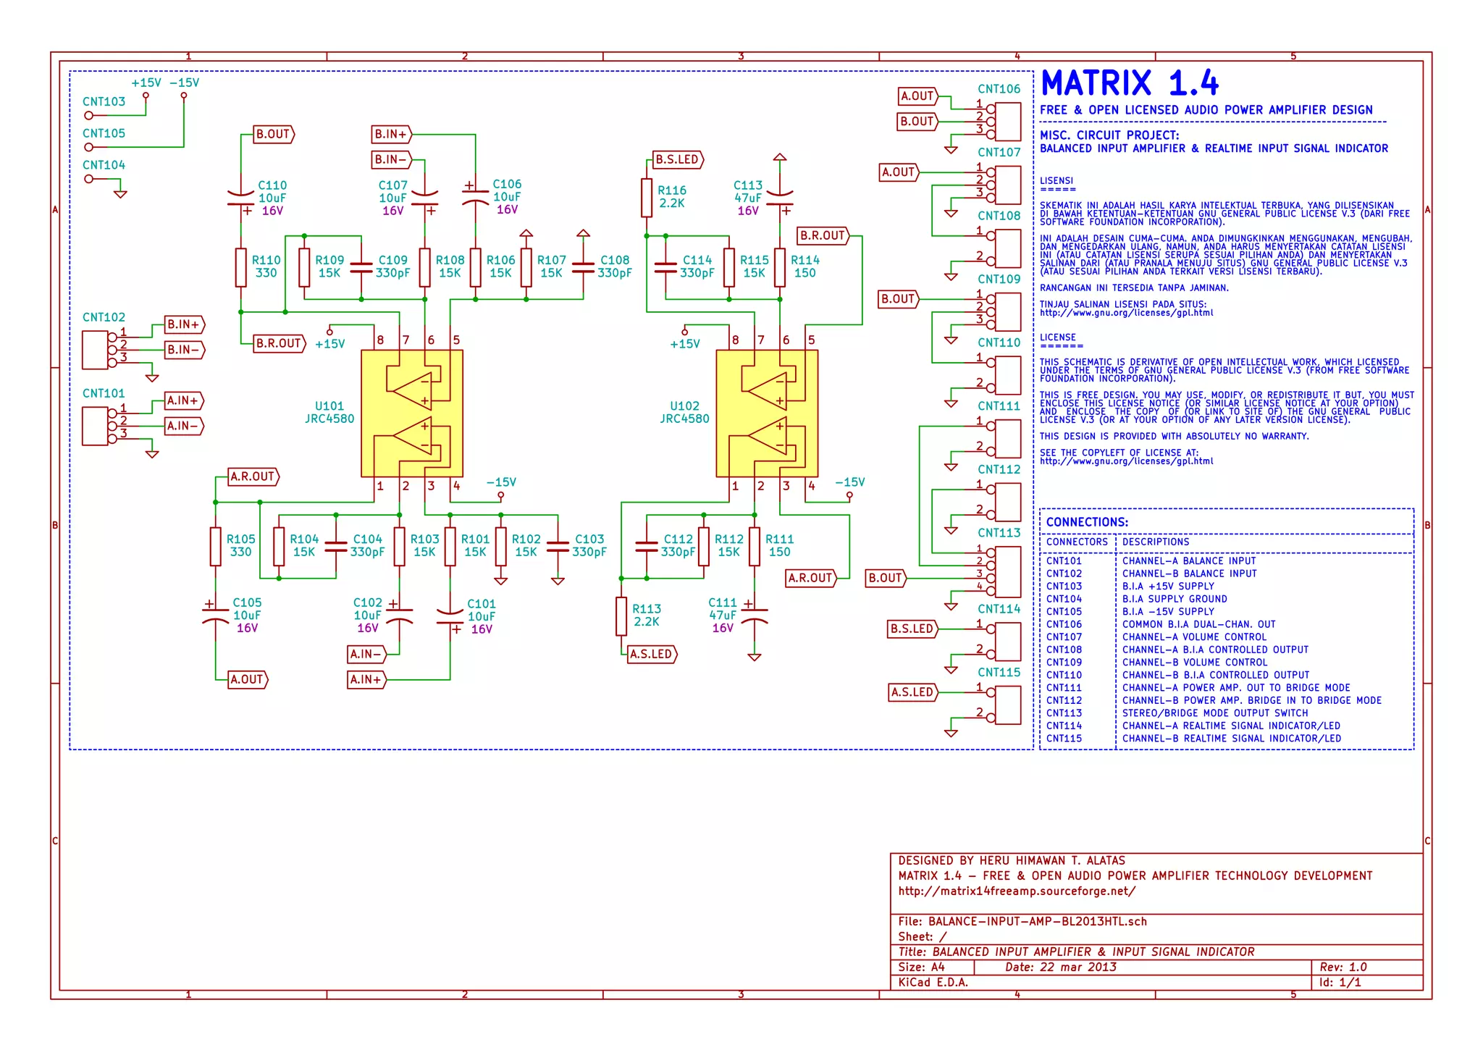Select capacitor C114 330pF symbol
The image size is (1483, 1050).
pyautogui.click(x=665, y=267)
